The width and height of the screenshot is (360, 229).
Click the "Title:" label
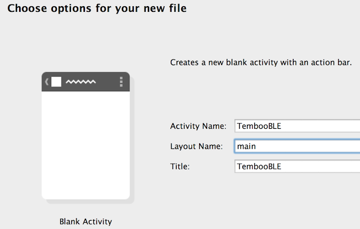pos(180,167)
